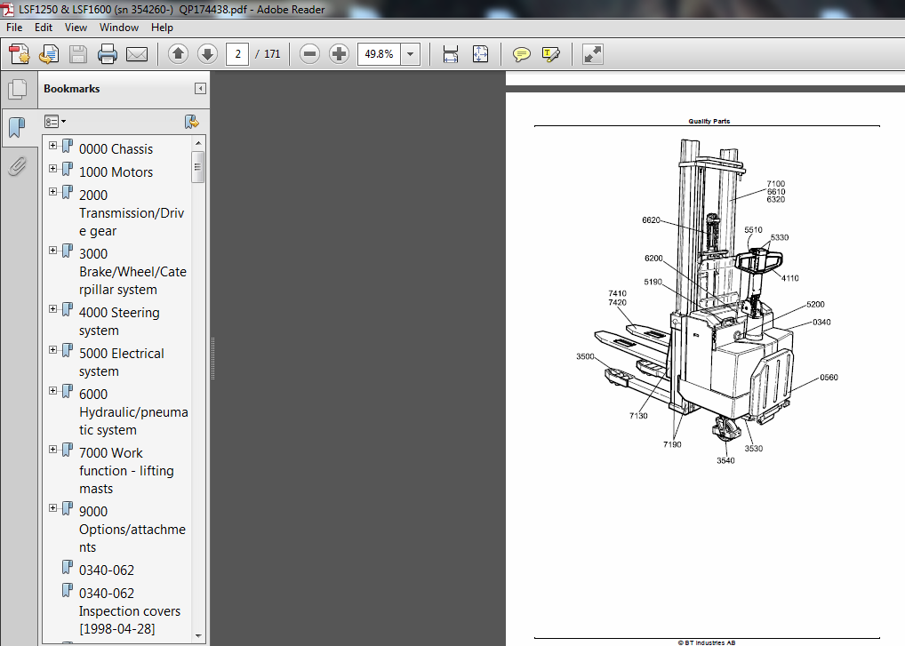Collapse the Bookmarks navigation pane

tap(200, 88)
